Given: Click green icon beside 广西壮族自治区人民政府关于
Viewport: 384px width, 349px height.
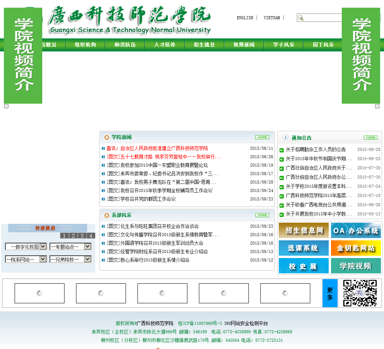Looking at the screenshot, I should 281,169.
